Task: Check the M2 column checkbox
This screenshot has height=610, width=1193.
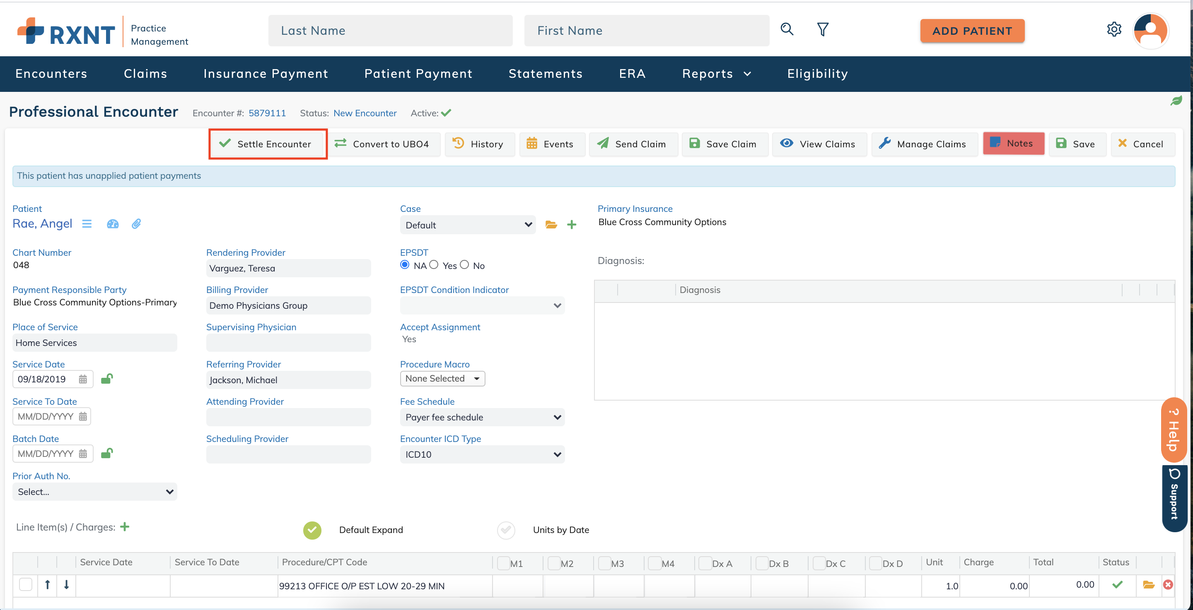Action: click(x=554, y=563)
